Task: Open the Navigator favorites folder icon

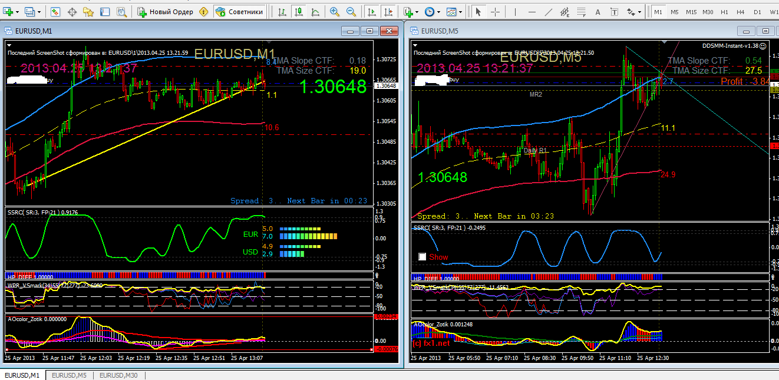Action: point(88,11)
